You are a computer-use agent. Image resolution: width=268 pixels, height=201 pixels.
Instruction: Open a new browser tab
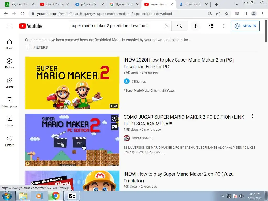[x=216, y=5]
